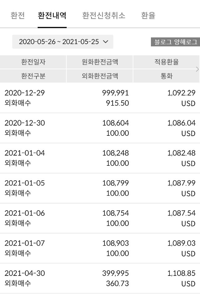Select the 2020-12-29 exchange record
Image resolution: width=200 pixels, height=295 pixels.
pos(100,98)
